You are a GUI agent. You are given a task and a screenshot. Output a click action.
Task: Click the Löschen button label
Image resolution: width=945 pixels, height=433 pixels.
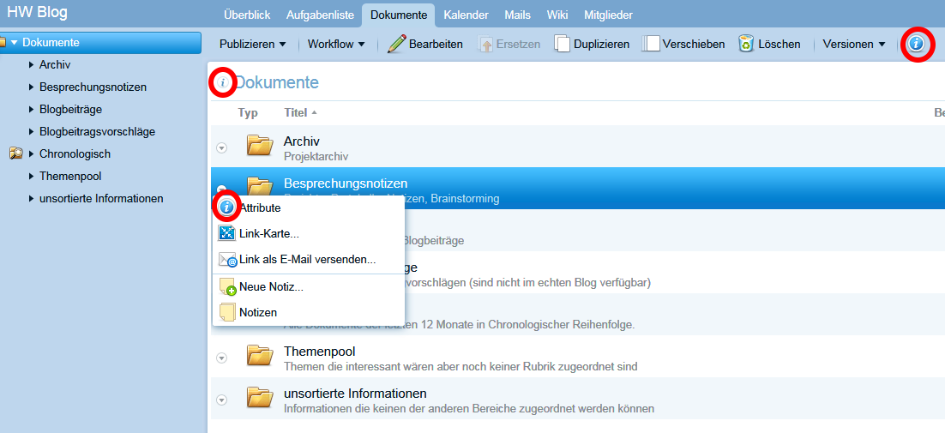click(x=779, y=44)
